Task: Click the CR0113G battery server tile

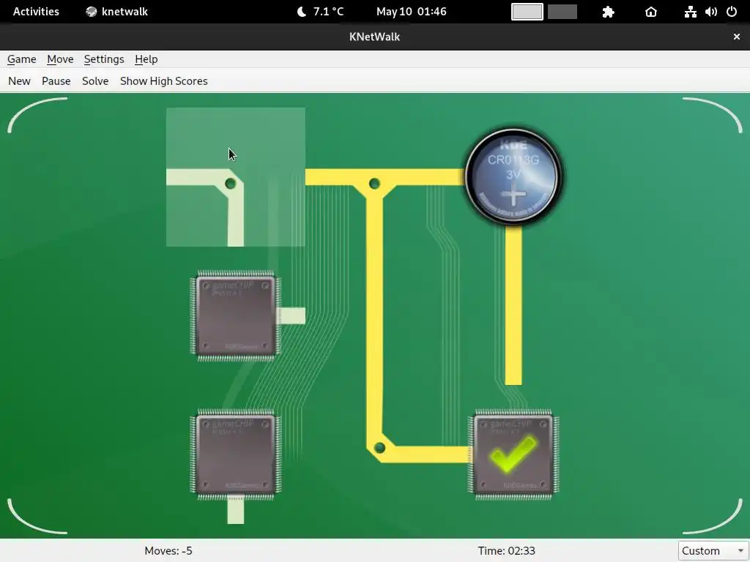Action: 513,177
